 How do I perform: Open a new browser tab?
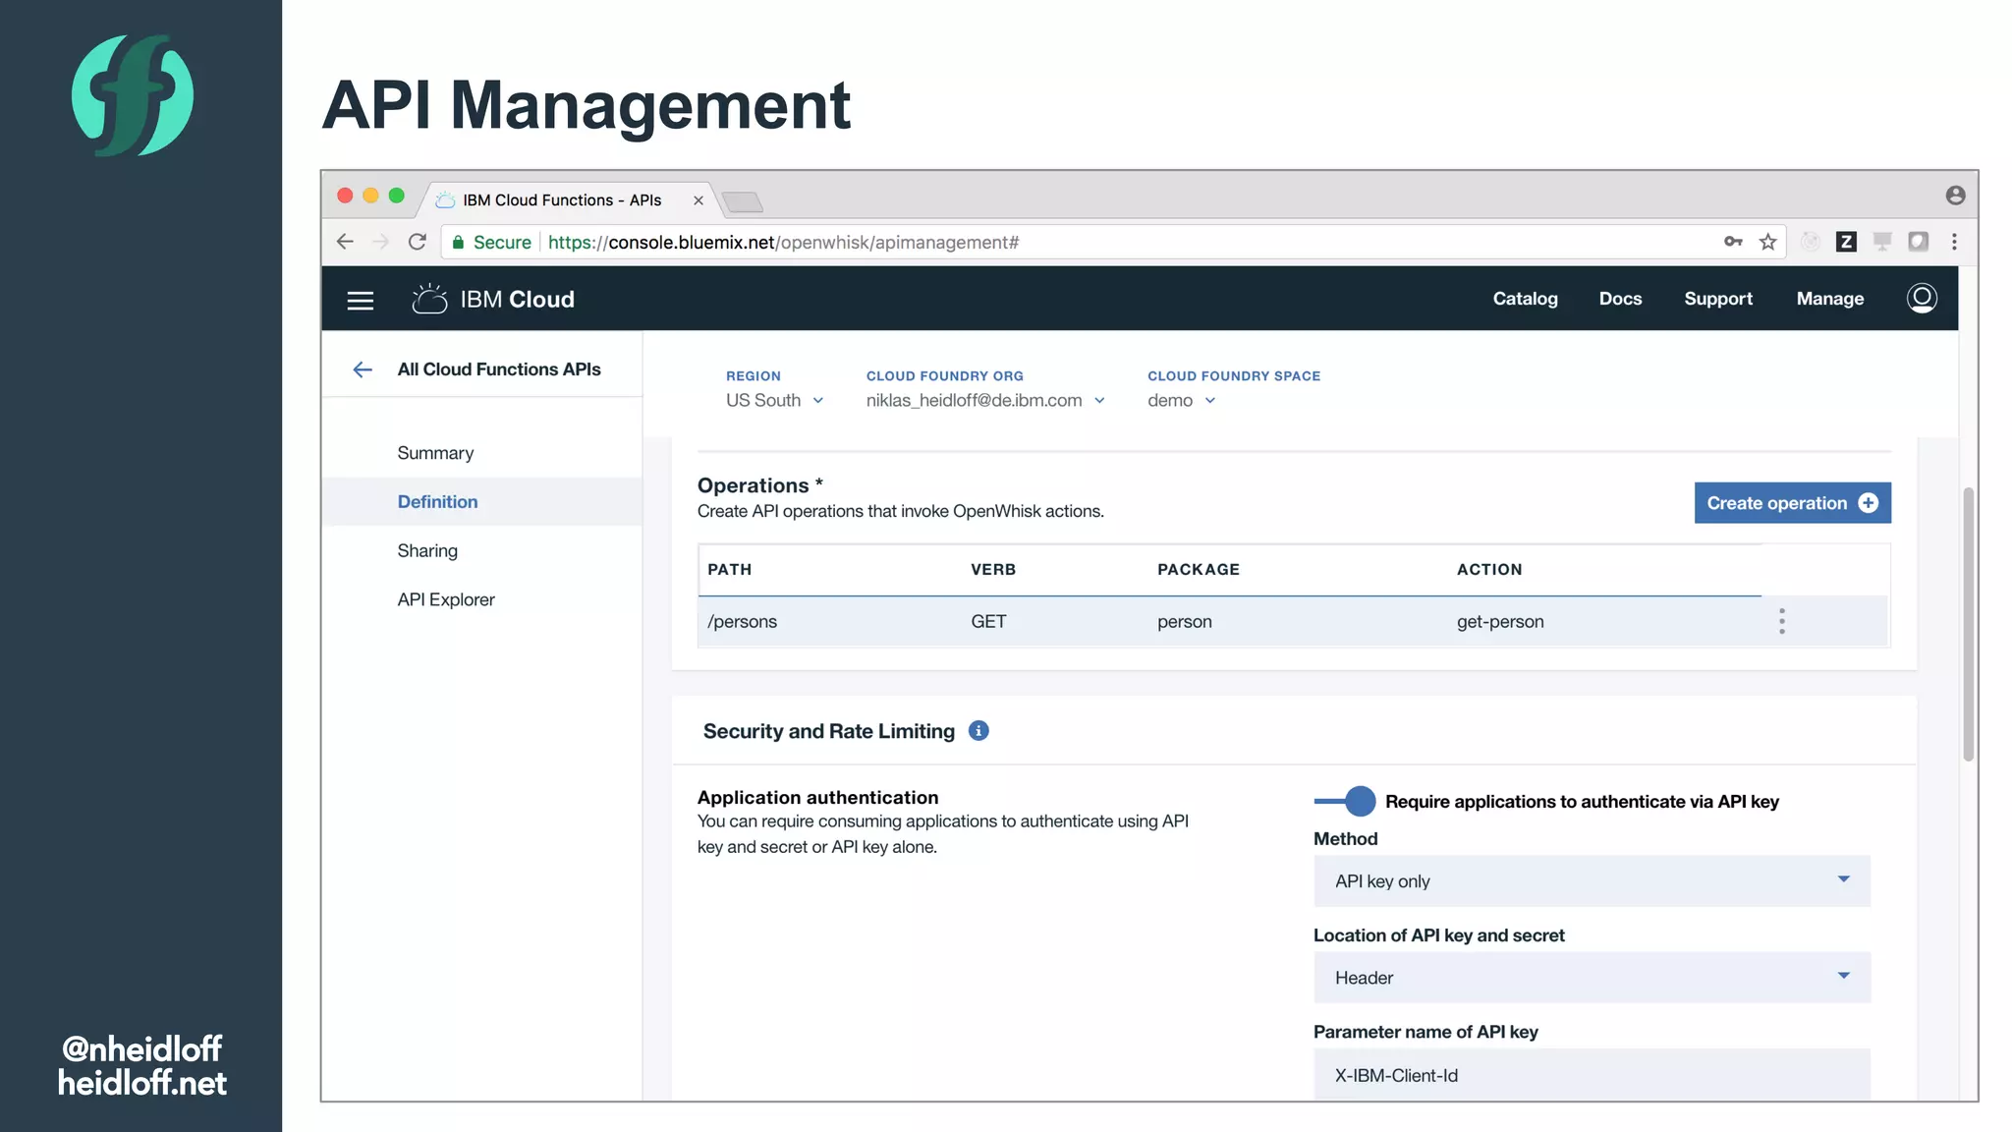[x=743, y=201]
